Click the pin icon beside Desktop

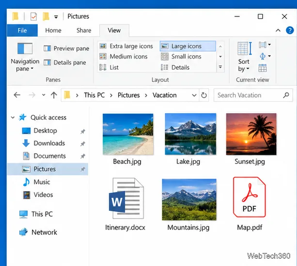point(82,132)
